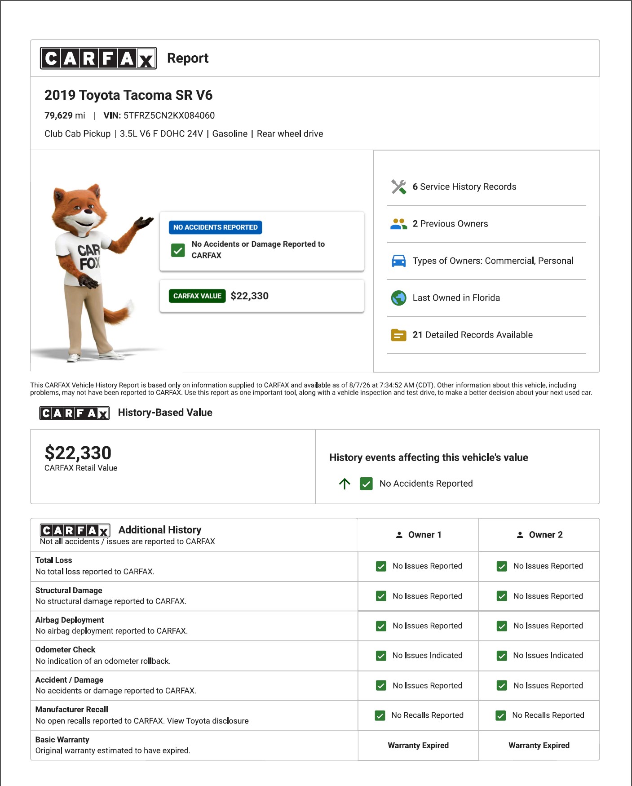Image resolution: width=632 pixels, height=786 pixels.
Task: Click the green checkmark in No Accidents Reported card
Action: (x=178, y=250)
